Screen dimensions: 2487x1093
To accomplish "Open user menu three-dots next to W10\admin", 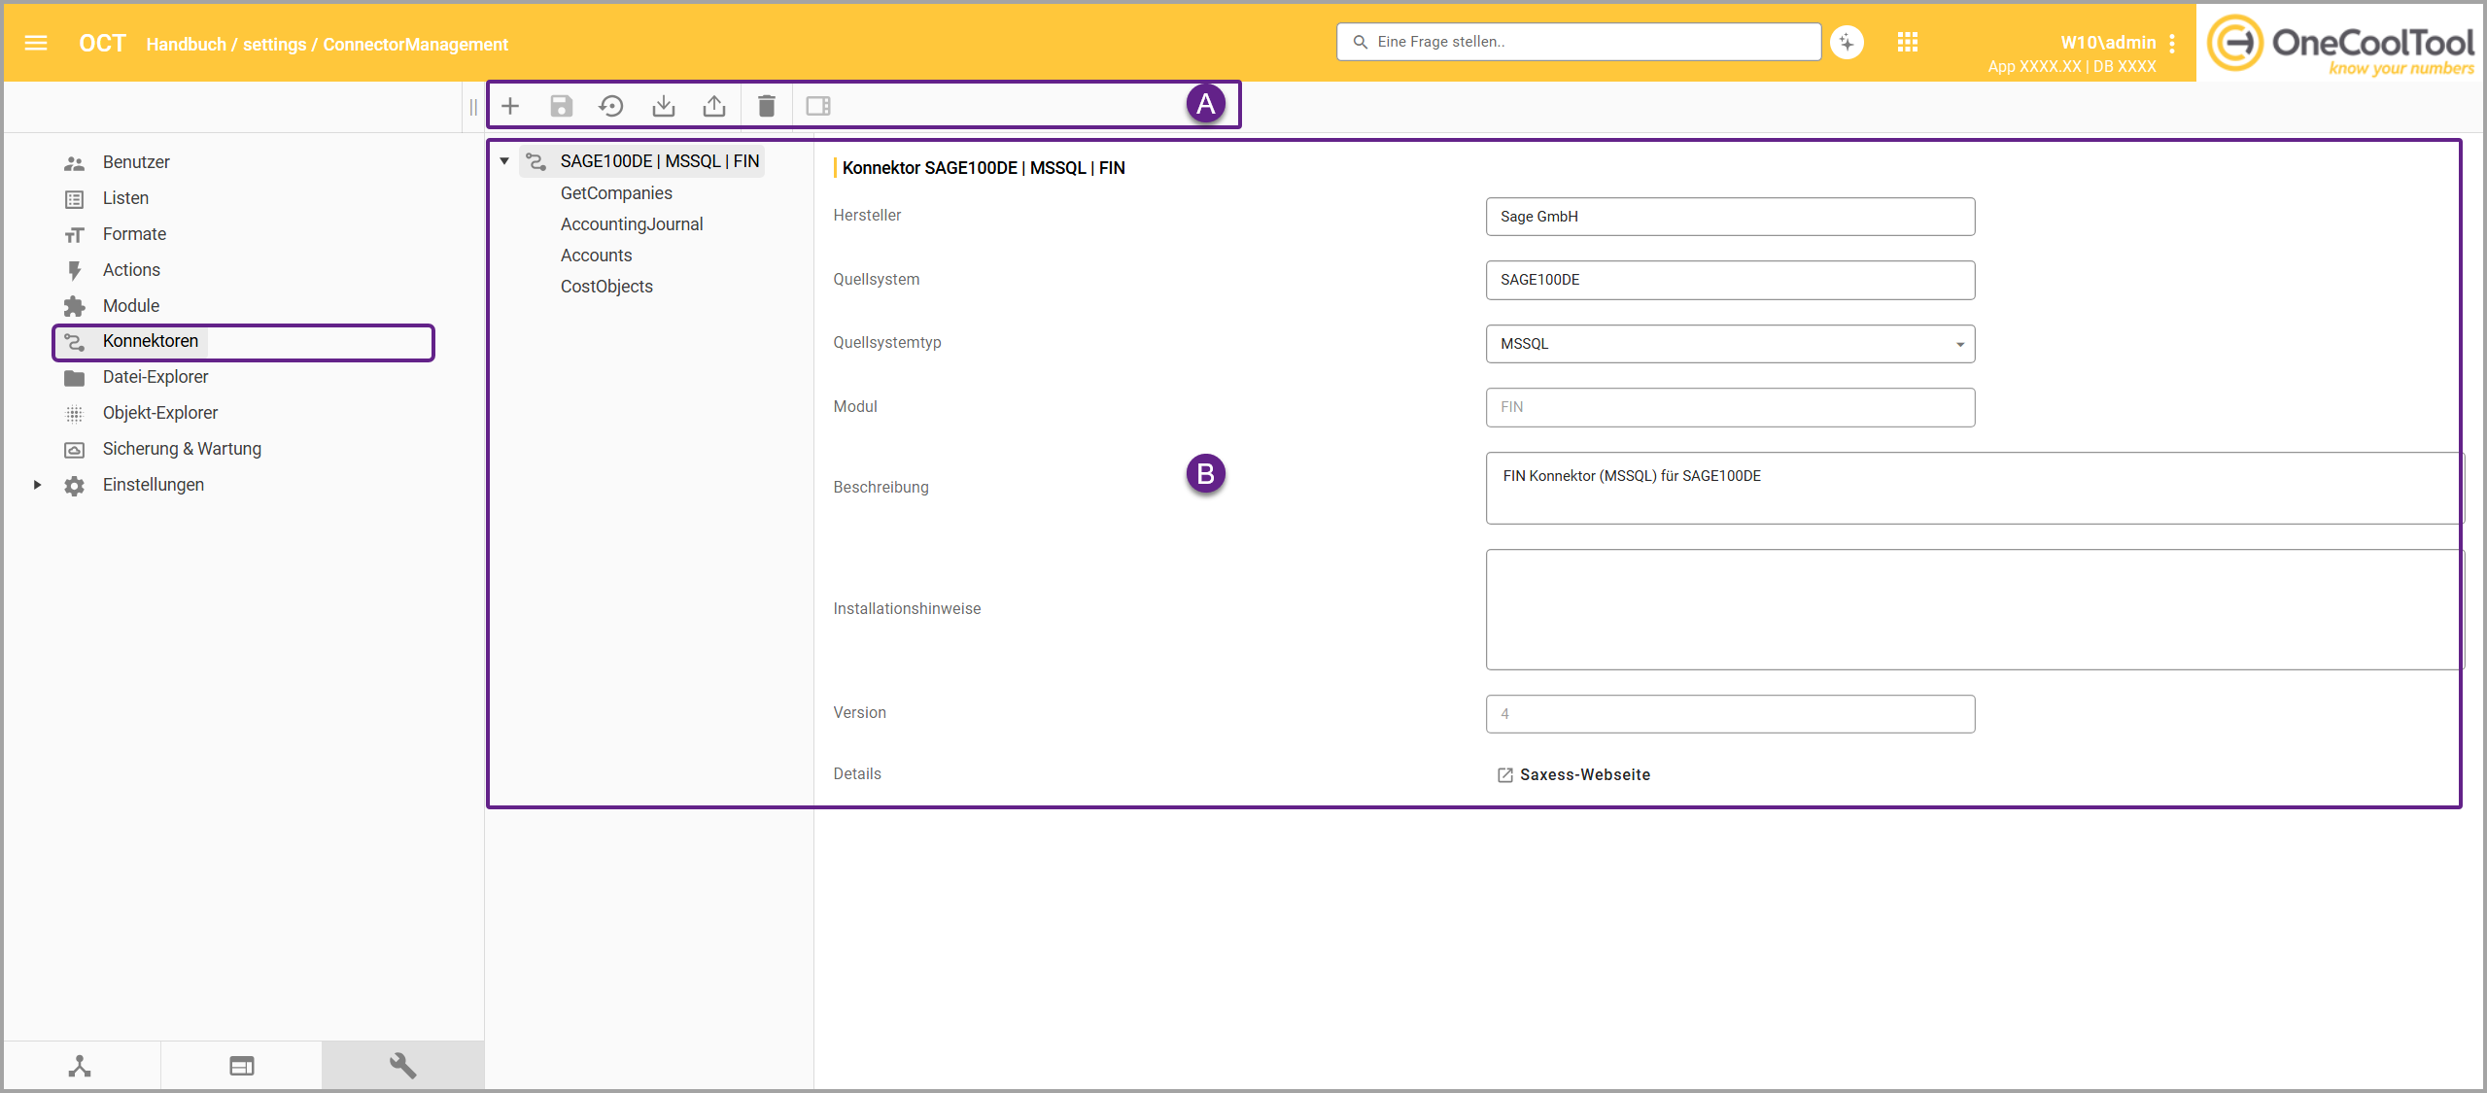I will 2172,44.
